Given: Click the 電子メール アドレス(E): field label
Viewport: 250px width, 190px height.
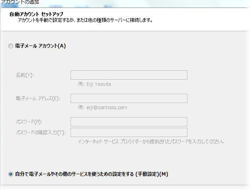Looking at the screenshot, I should (38, 98).
